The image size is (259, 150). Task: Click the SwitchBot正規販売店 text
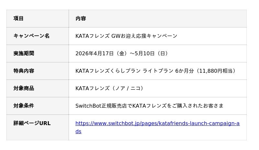(x=100, y=106)
